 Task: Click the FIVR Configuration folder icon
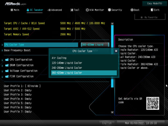7,76
